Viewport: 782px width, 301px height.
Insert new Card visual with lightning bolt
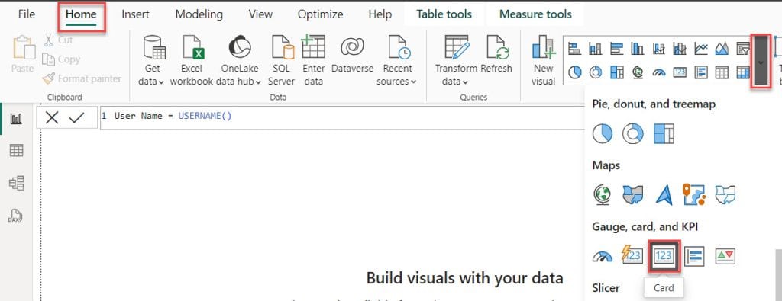(x=632, y=255)
